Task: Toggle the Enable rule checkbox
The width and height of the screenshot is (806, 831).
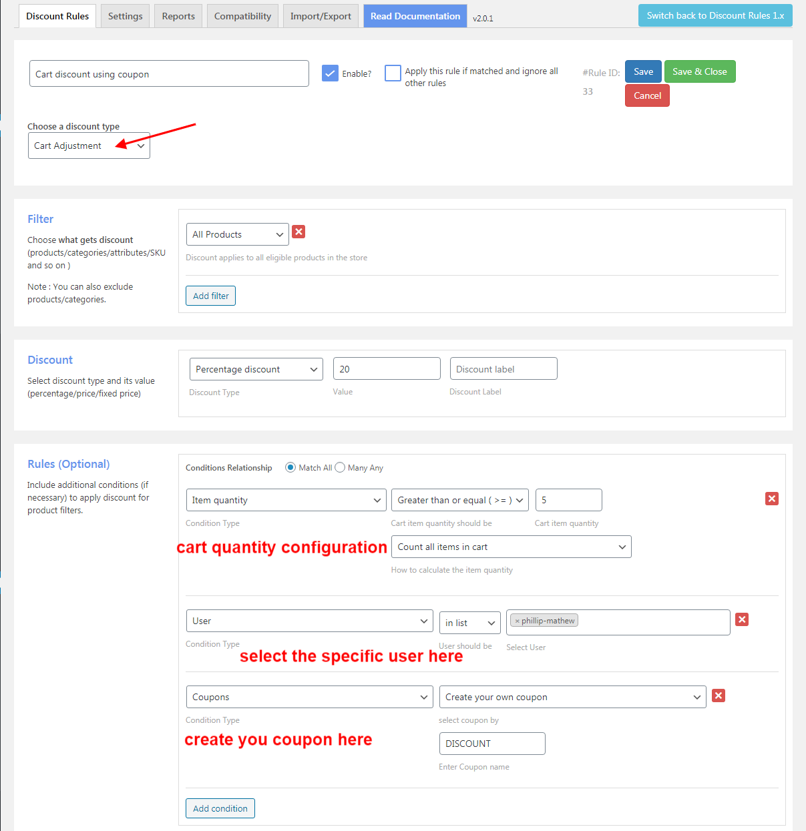Action: point(330,73)
